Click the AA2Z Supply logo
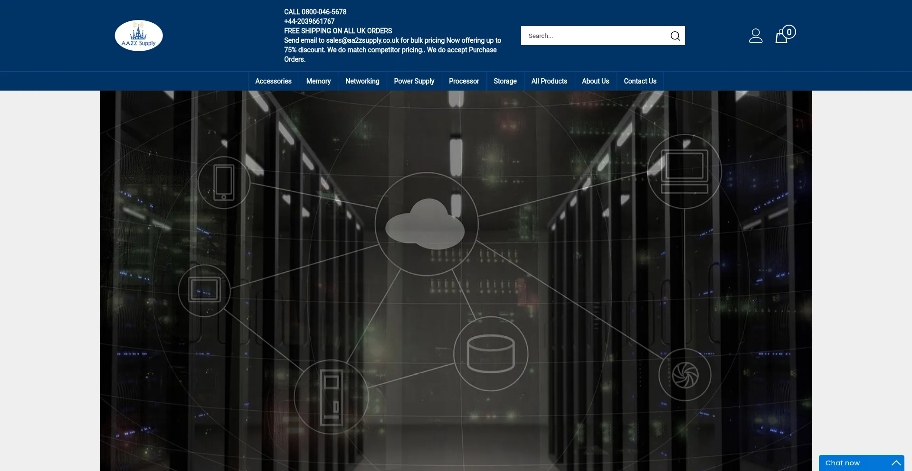Screen dimensions: 912x471 (x=139, y=36)
